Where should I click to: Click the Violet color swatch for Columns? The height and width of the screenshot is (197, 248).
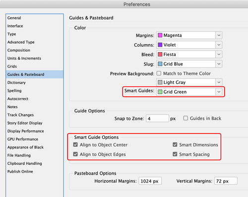(160, 45)
